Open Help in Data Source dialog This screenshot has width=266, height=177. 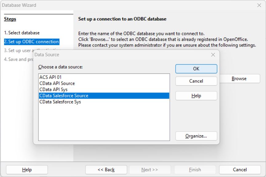pos(196,96)
